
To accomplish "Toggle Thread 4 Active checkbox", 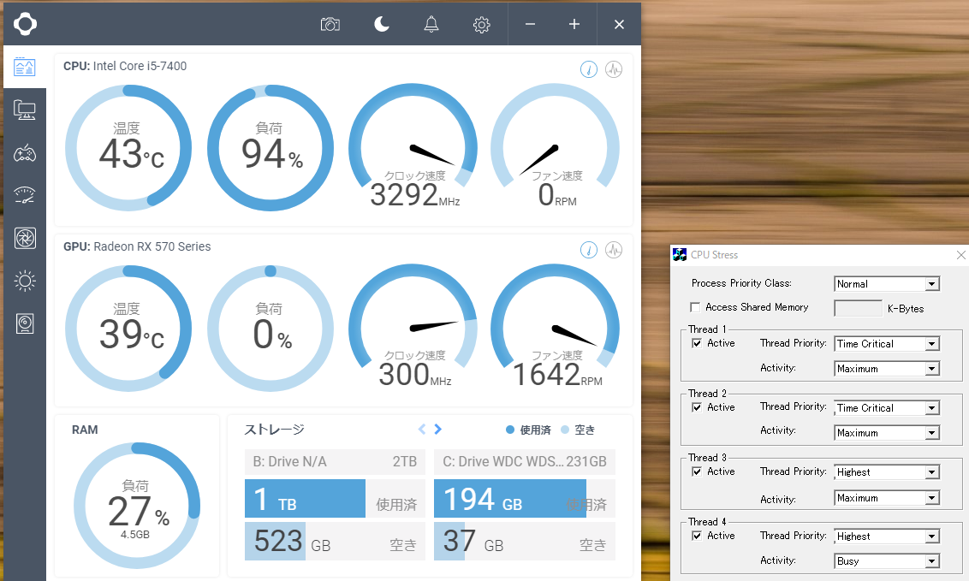I will click(x=697, y=536).
